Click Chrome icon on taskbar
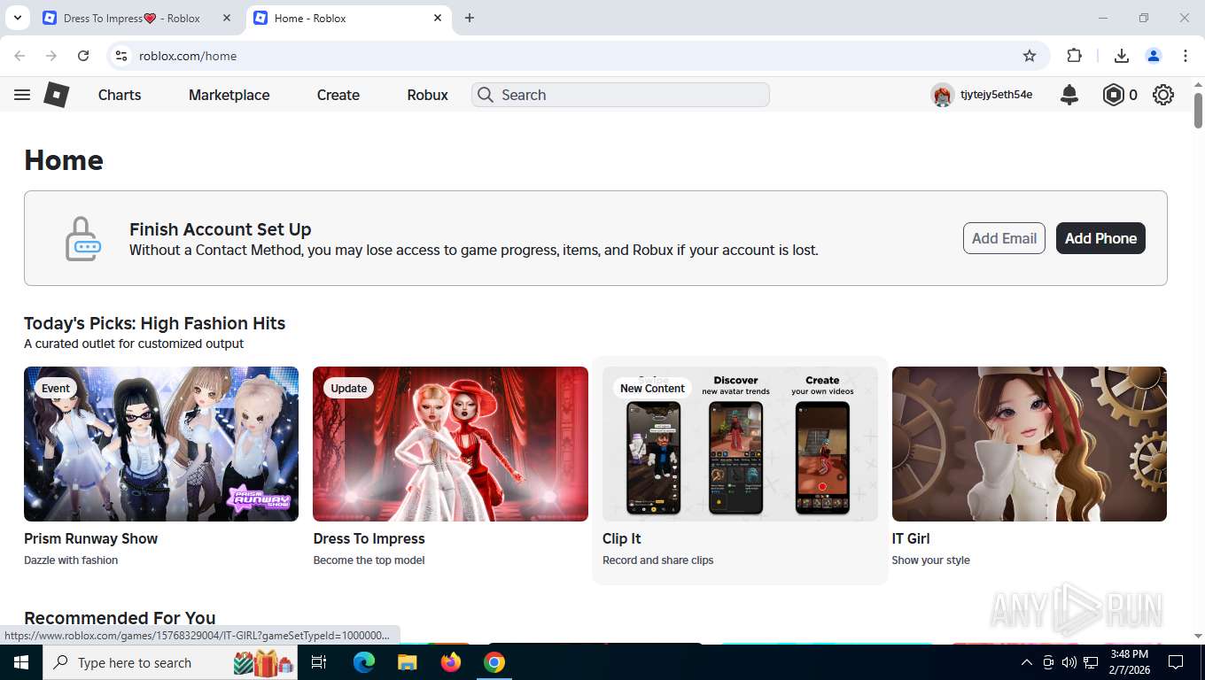Image resolution: width=1205 pixels, height=680 pixels. (x=494, y=662)
